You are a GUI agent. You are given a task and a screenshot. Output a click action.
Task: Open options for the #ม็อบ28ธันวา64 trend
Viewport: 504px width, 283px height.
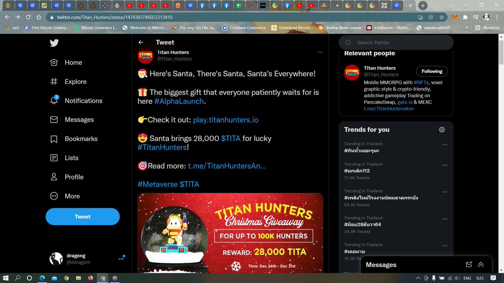click(445, 219)
